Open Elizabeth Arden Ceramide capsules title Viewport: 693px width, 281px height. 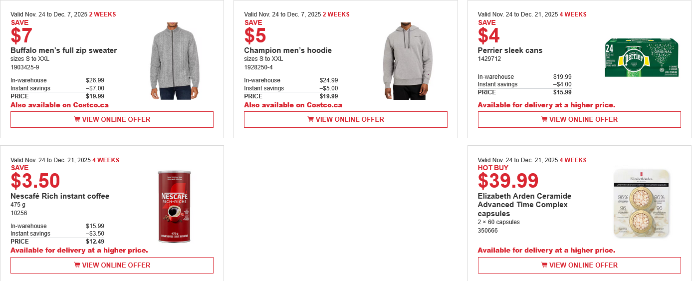pos(524,205)
